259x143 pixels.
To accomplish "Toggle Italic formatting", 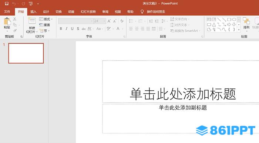I will pyautogui.click(x=66, y=29).
